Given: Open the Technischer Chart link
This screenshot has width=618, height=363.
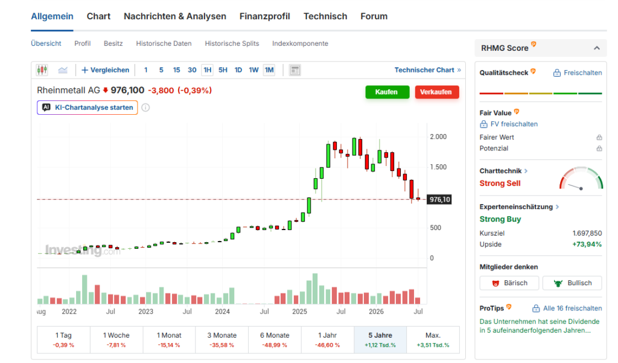Looking at the screenshot, I should (428, 70).
